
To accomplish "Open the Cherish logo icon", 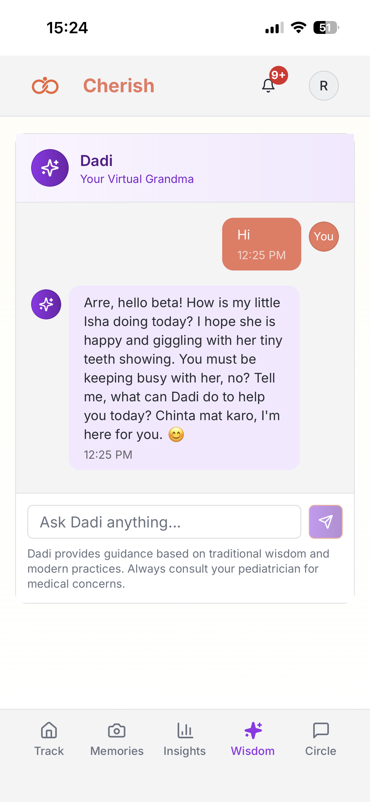I will point(45,86).
